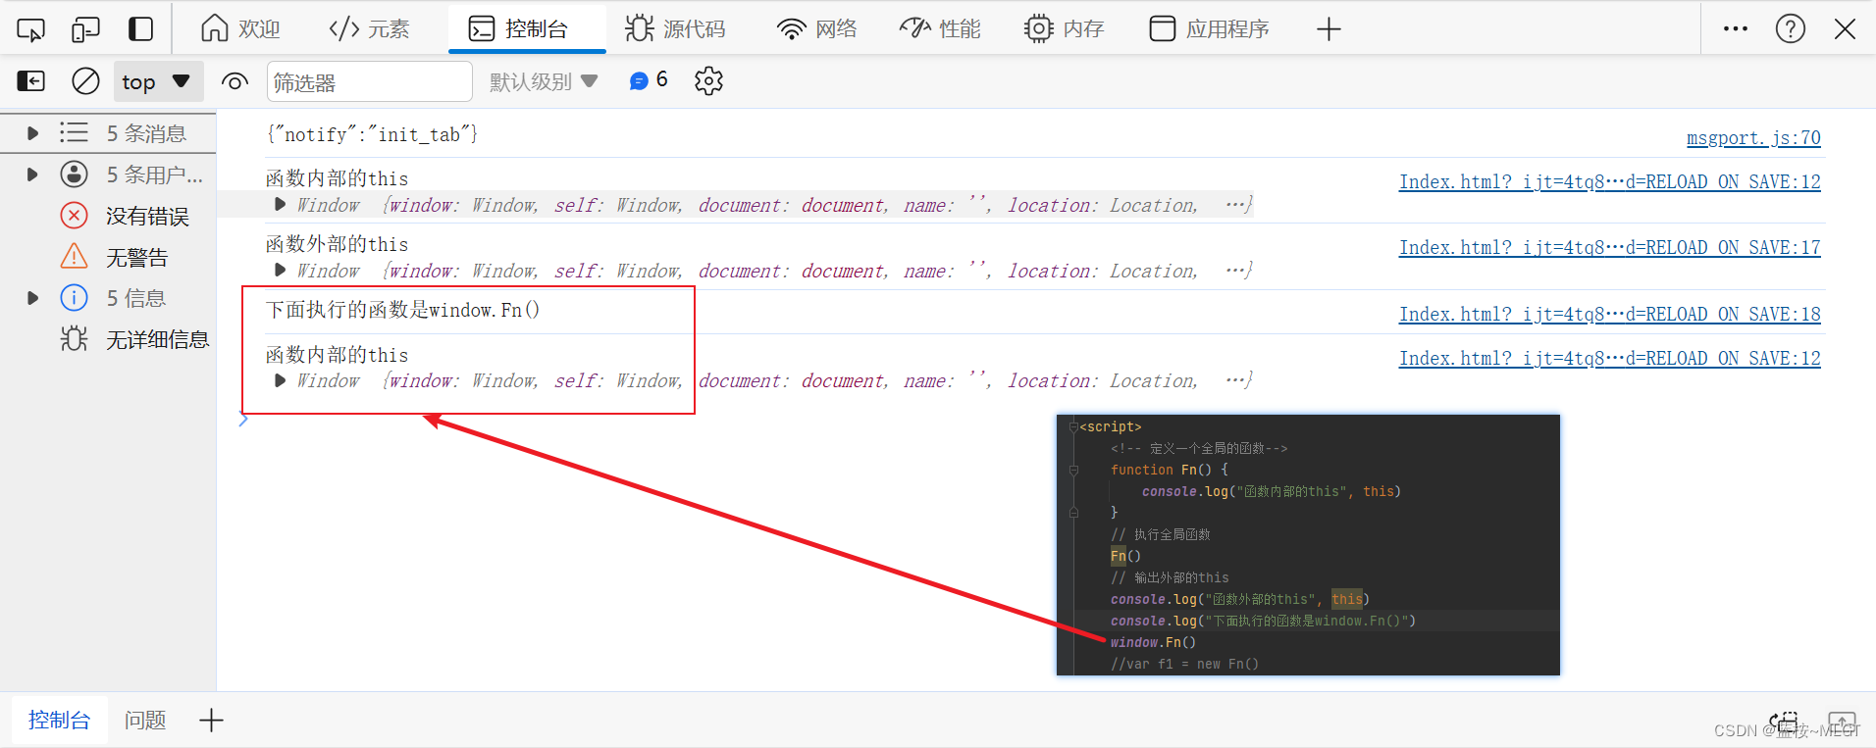Click the messages list icon in sidebar
Screen dimensions: 1876x748
tap(74, 133)
